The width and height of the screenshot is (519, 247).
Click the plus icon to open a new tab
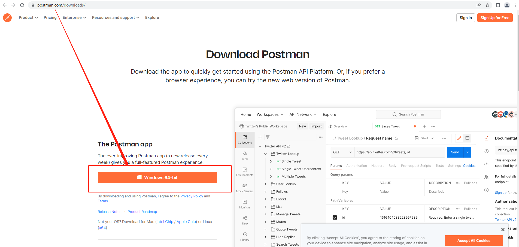point(424,126)
